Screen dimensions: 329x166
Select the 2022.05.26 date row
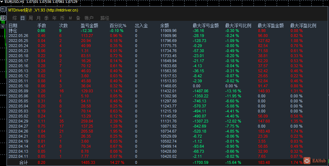(18, 36)
